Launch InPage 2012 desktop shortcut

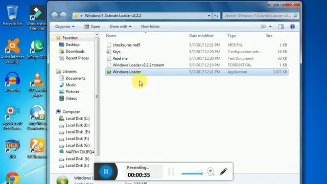(x=37, y=49)
